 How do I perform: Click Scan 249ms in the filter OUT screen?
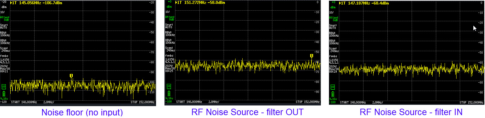click(170, 49)
